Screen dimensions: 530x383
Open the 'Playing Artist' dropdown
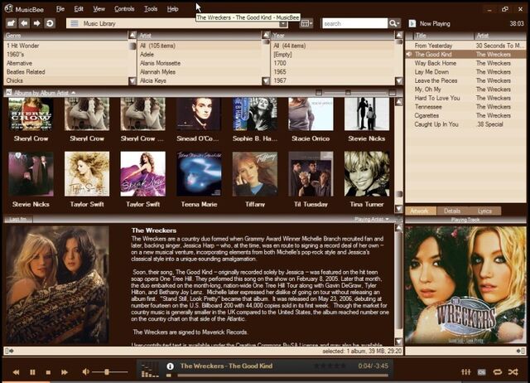[x=372, y=219]
